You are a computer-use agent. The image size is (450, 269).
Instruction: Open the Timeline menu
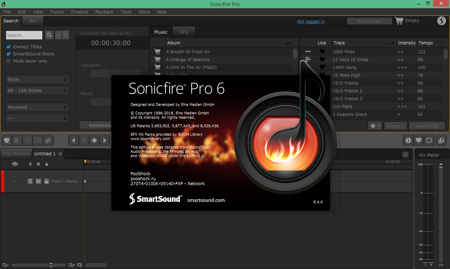pos(79,12)
